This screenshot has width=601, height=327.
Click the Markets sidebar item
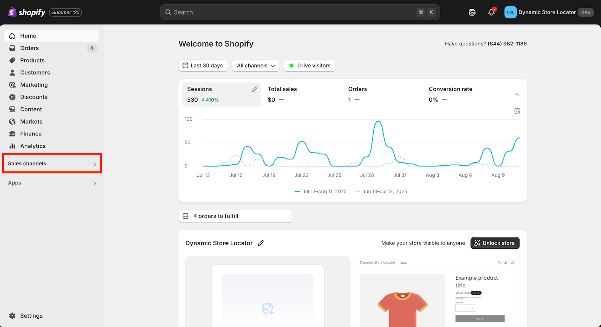coord(52,121)
